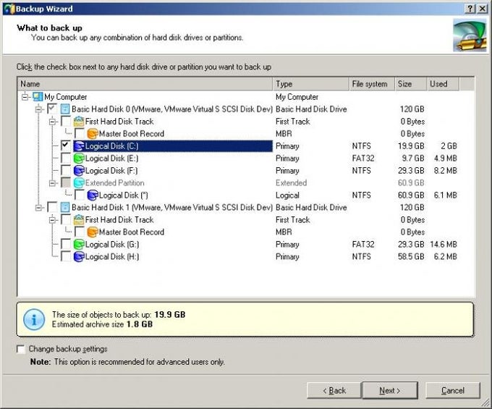
Task: Cancel the Backup Wizard
Action: tap(453, 390)
